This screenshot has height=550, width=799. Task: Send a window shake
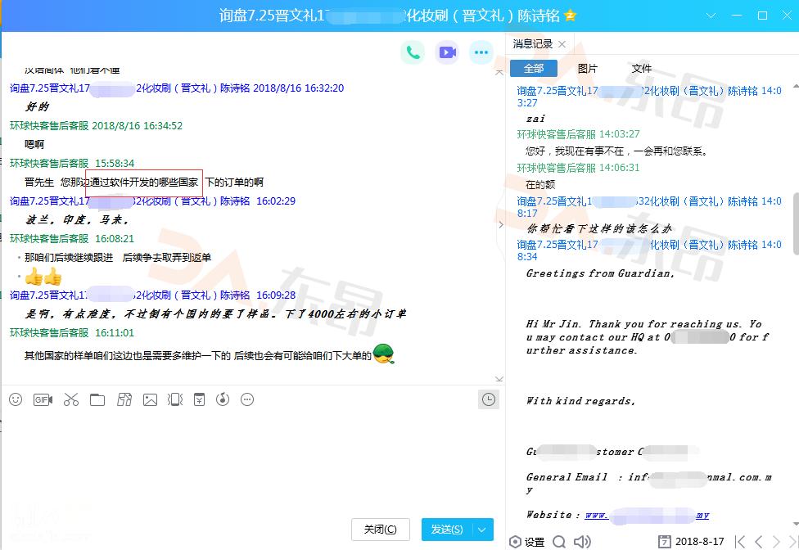[x=175, y=399]
